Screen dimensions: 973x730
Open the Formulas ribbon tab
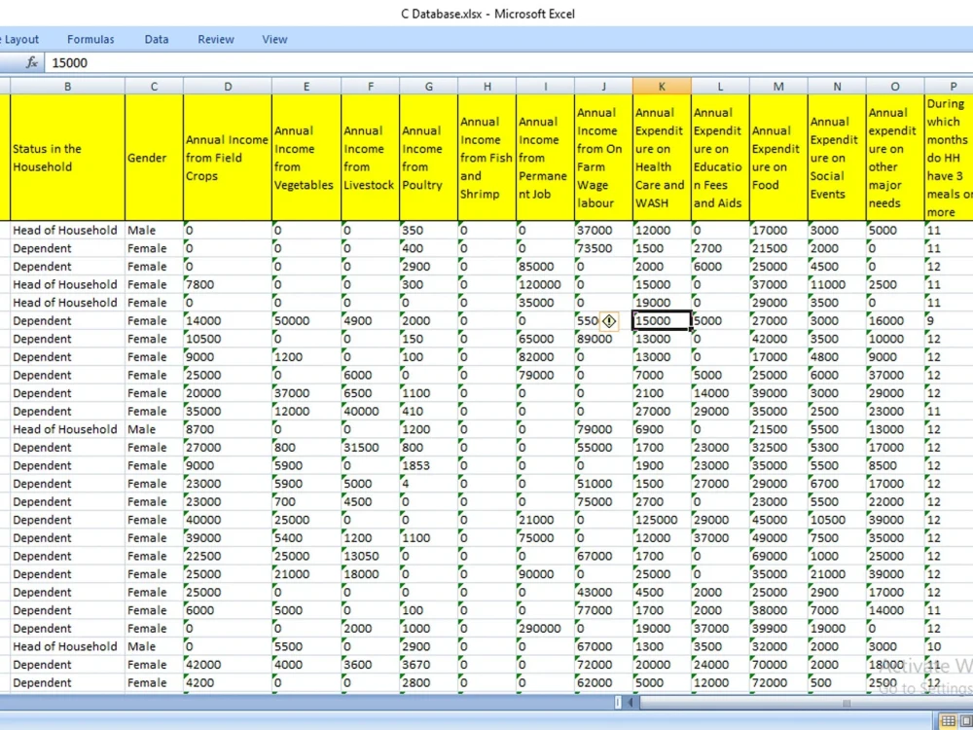click(x=90, y=39)
